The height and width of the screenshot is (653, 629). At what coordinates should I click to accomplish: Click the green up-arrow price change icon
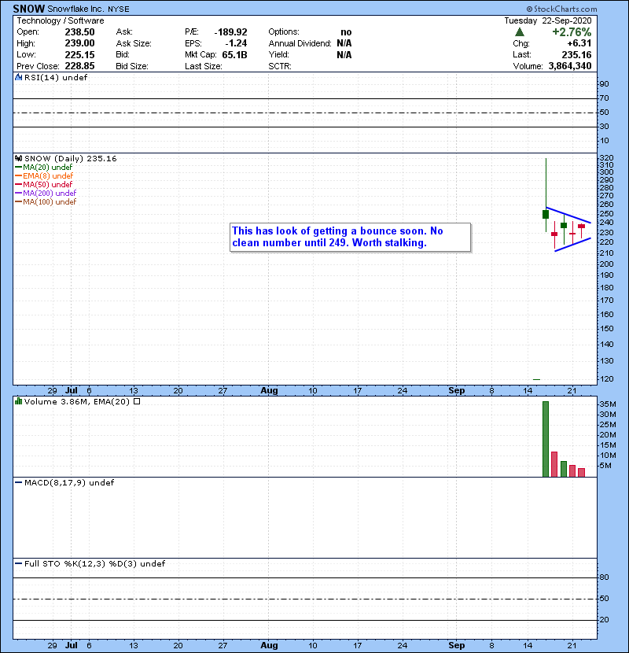(520, 32)
